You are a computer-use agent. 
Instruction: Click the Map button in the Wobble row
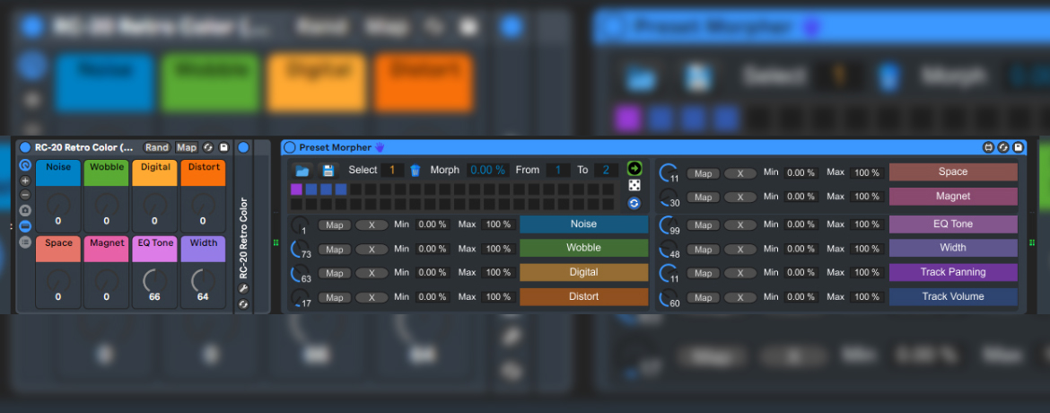tap(334, 250)
